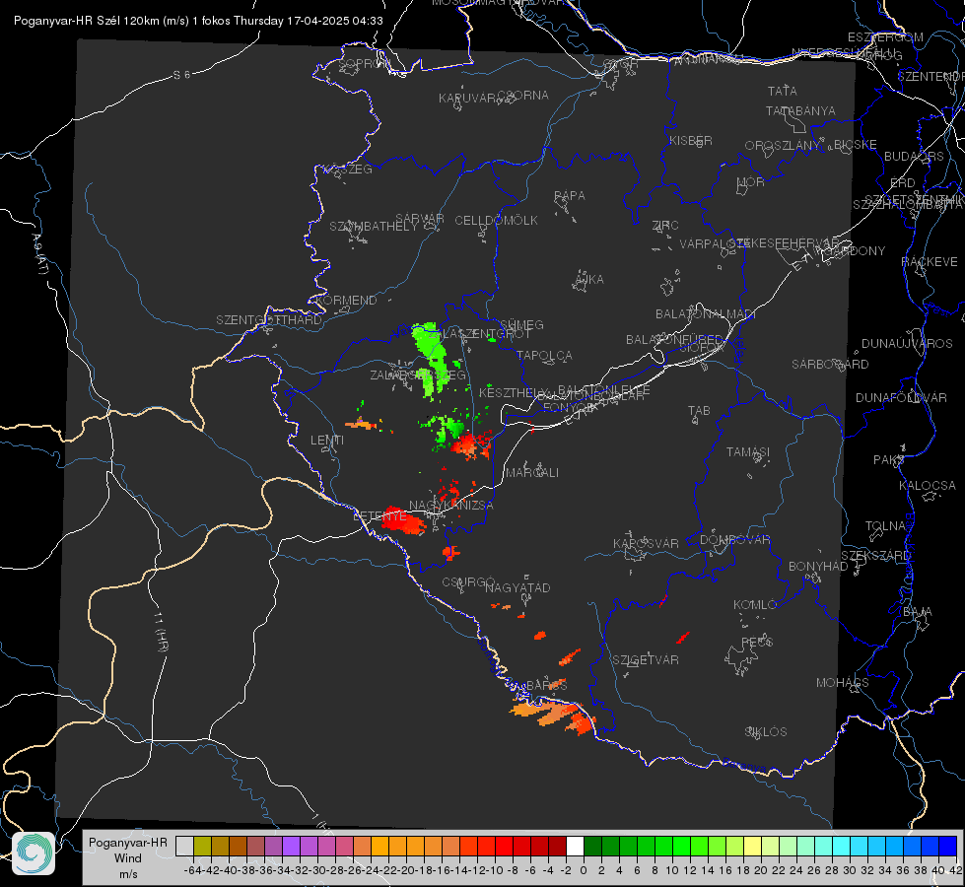Click the SZENTGOTTHARD town label
The image size is (965, 887).
[x=269, y=320]
